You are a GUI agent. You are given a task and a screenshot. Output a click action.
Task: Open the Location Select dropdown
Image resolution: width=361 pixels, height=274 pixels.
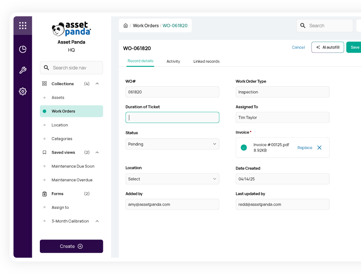point(172,179)
